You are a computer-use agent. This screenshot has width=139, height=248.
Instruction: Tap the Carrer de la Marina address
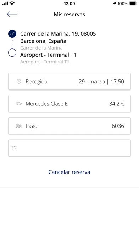pyautogui.click(x=58, y=37)
